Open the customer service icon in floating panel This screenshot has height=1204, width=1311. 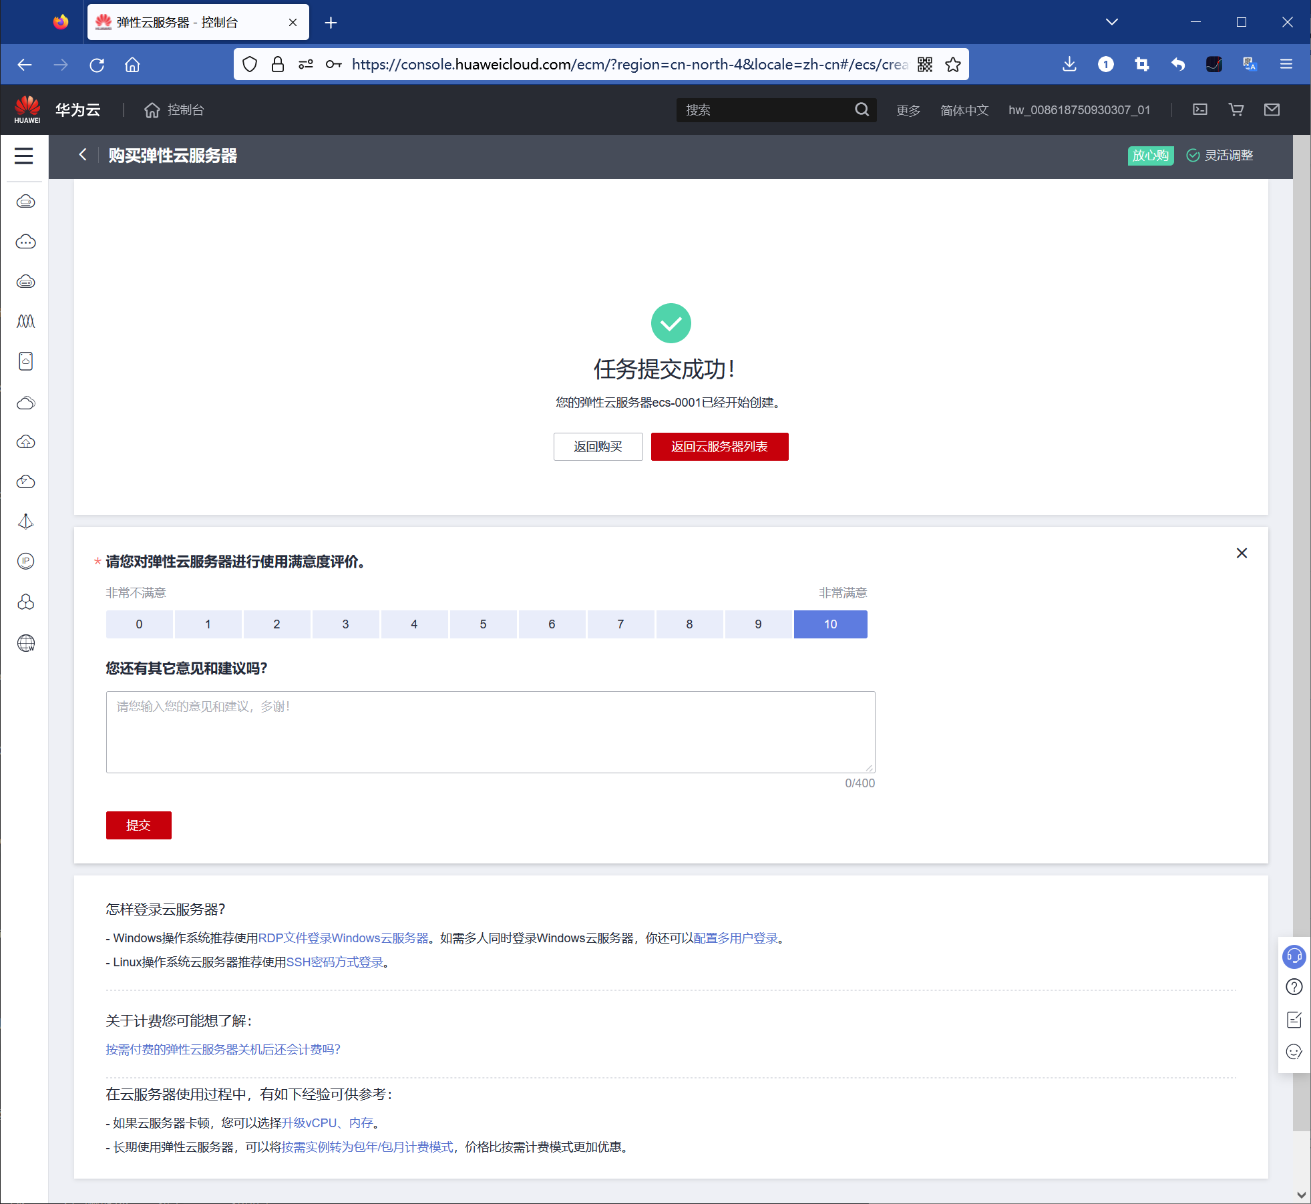click(x=1294, y=956)
